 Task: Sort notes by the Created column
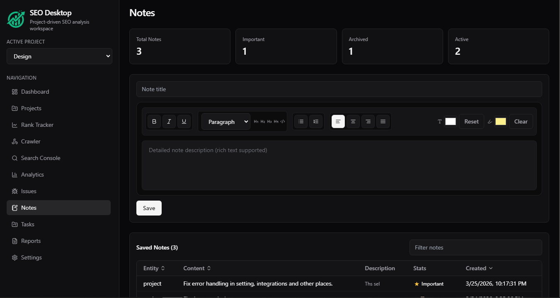pyautogui.click(x=479, y=268)
